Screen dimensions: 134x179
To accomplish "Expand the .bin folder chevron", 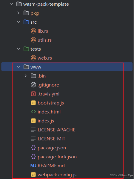I will [25, 76].
